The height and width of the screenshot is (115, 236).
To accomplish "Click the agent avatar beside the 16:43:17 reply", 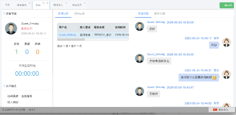I will (226, 42).
